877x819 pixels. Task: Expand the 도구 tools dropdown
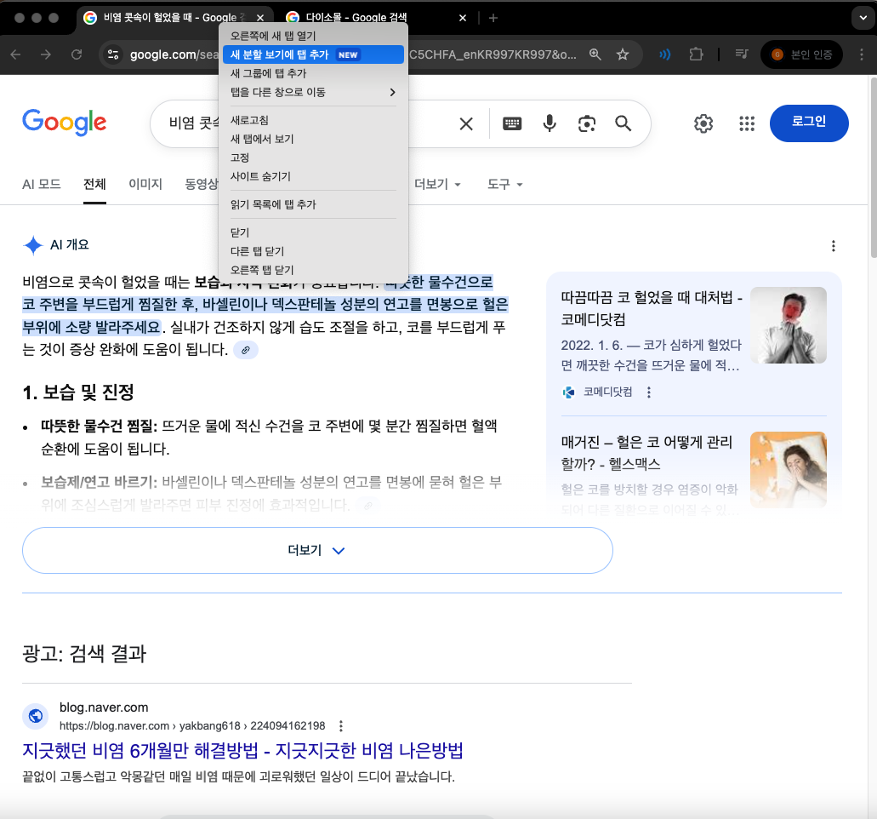(504, 184)
